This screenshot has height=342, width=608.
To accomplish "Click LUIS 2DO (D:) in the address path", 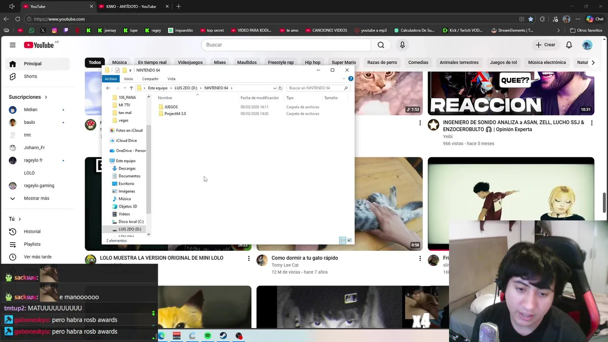I will [186, 88].
